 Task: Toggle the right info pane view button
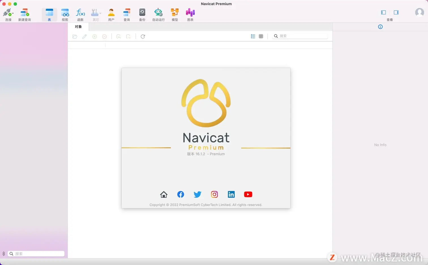pyautogui.click(x=396, y=12)
